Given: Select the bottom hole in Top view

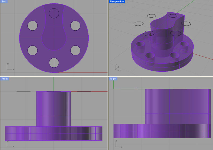Looking at the screenshot, I should point(54,62).
